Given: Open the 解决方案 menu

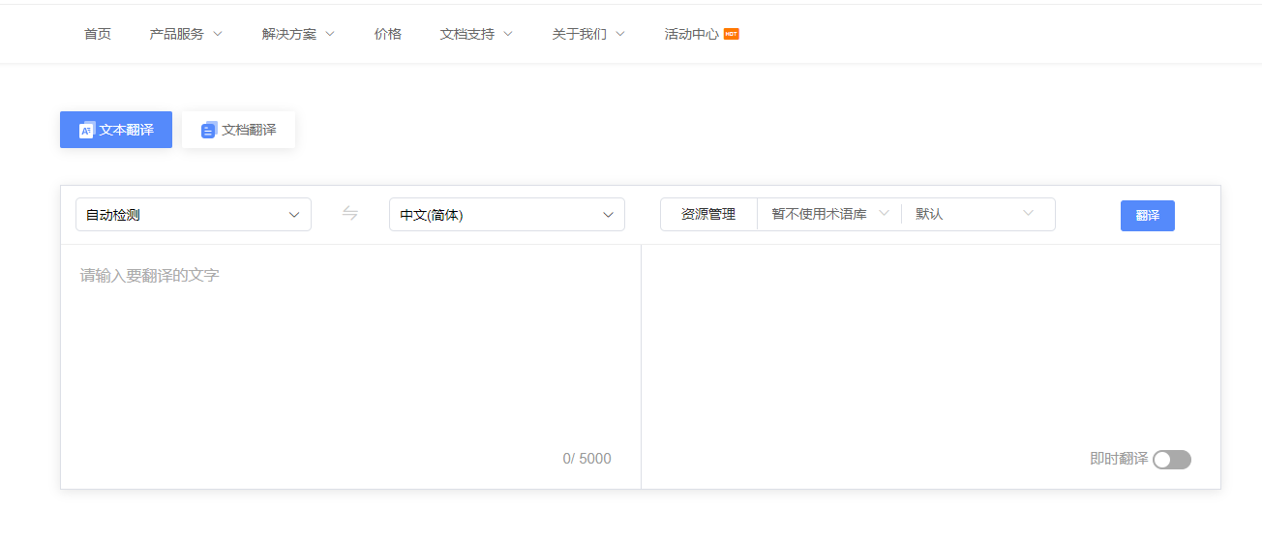Looking at the screenshot, I should [x=298, y=34].
